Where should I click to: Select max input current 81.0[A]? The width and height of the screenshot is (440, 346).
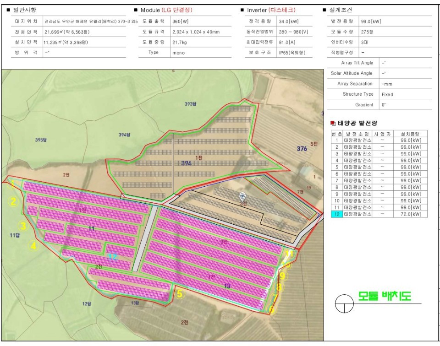287,42
